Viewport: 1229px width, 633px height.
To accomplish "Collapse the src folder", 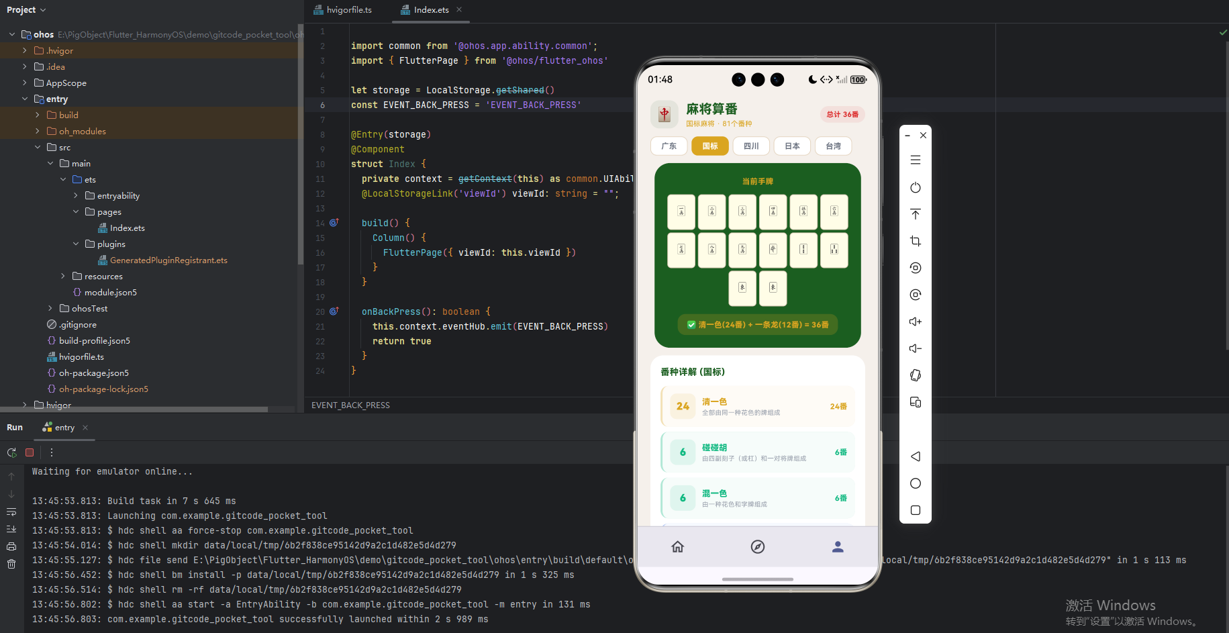I will 38,147.
